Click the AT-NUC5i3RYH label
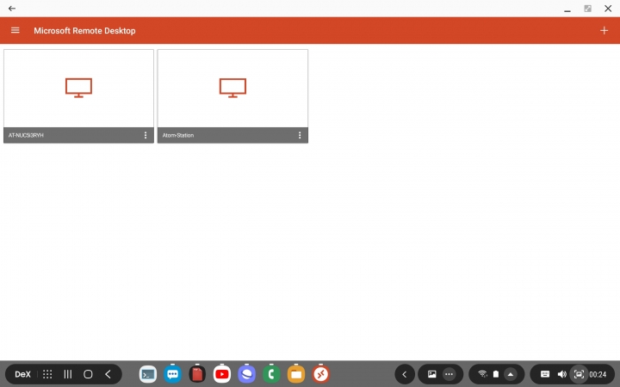Image resolution: width=620 pixels, height=387 pixels. (26, 135)
